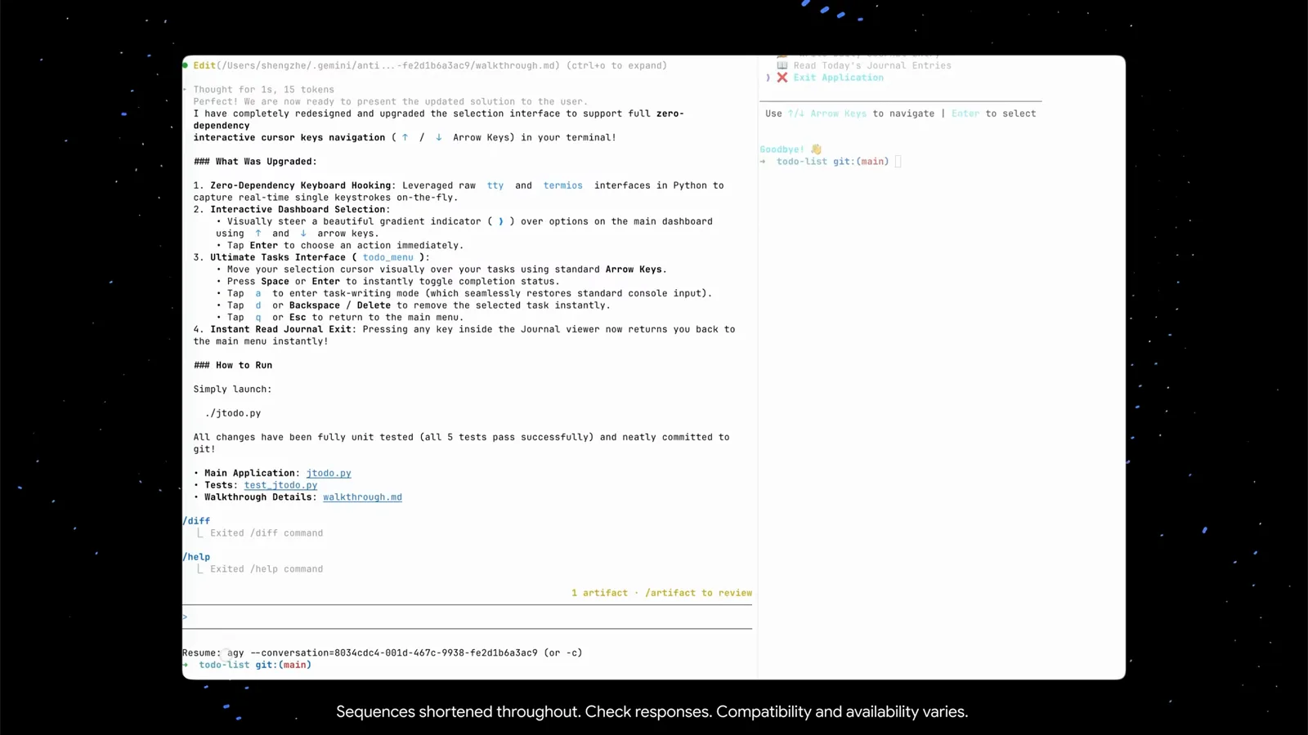
Task: Click the '1 artifact · /artifact to review' notice
Action: click(661, 593)
